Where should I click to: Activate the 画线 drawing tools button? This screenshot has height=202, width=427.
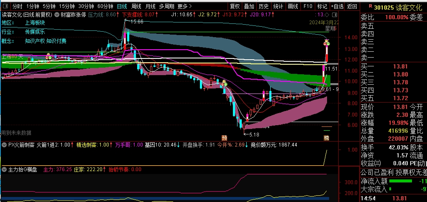point(293,6)
